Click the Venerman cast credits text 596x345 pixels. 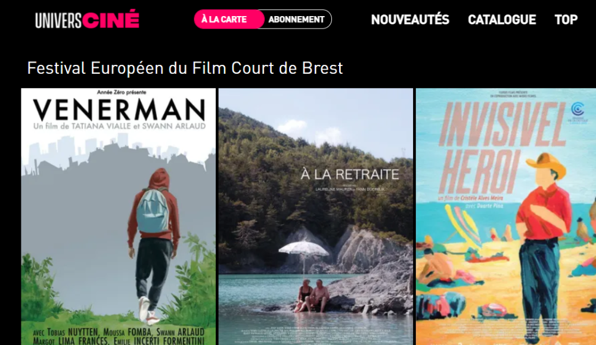(119, 336)
